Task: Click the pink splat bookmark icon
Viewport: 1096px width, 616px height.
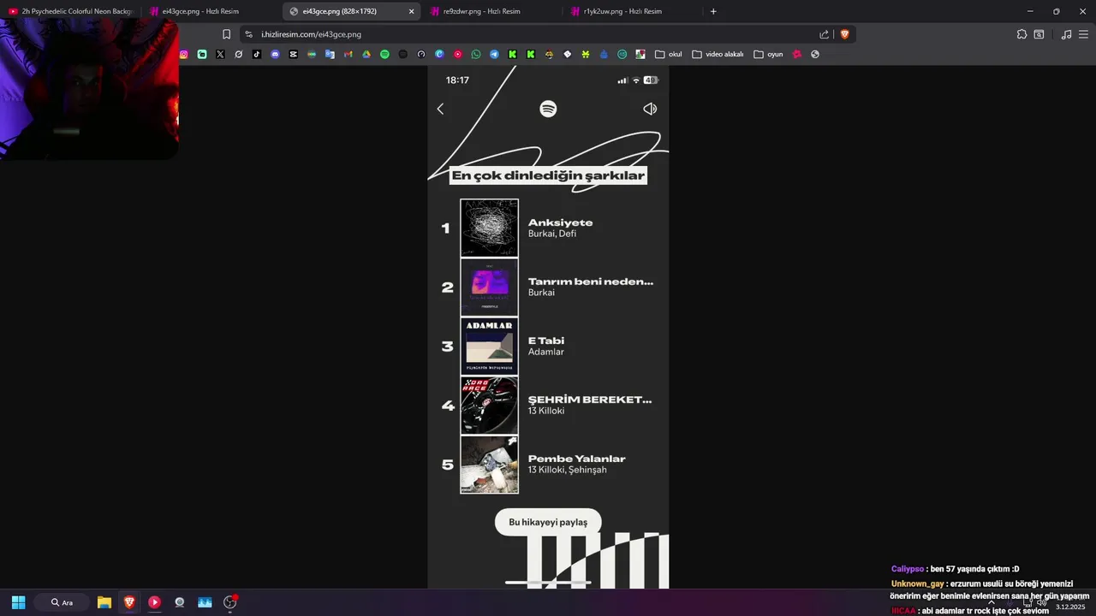Action: tap(797, 54)
